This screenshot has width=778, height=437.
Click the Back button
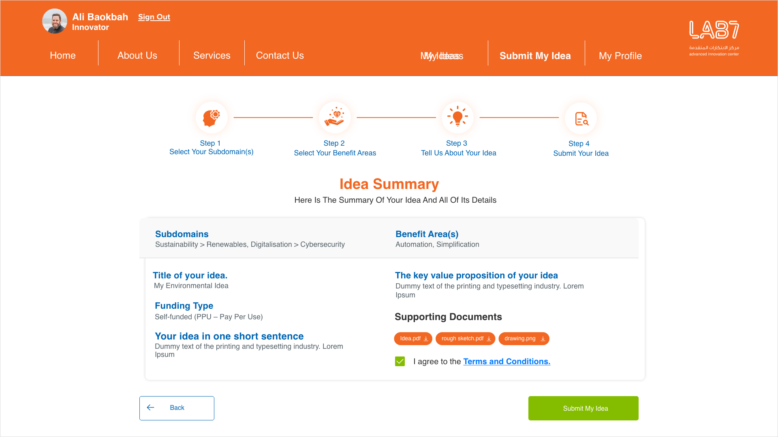(177, 408)
